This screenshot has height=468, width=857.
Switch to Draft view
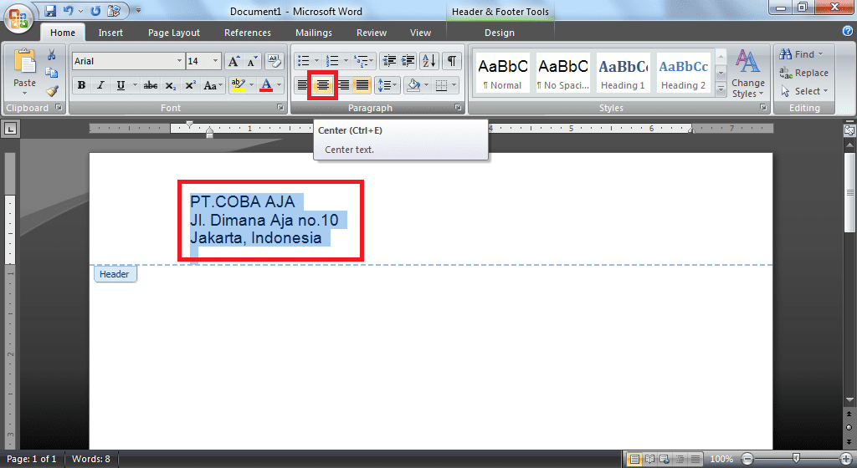[x=695, y=459]
